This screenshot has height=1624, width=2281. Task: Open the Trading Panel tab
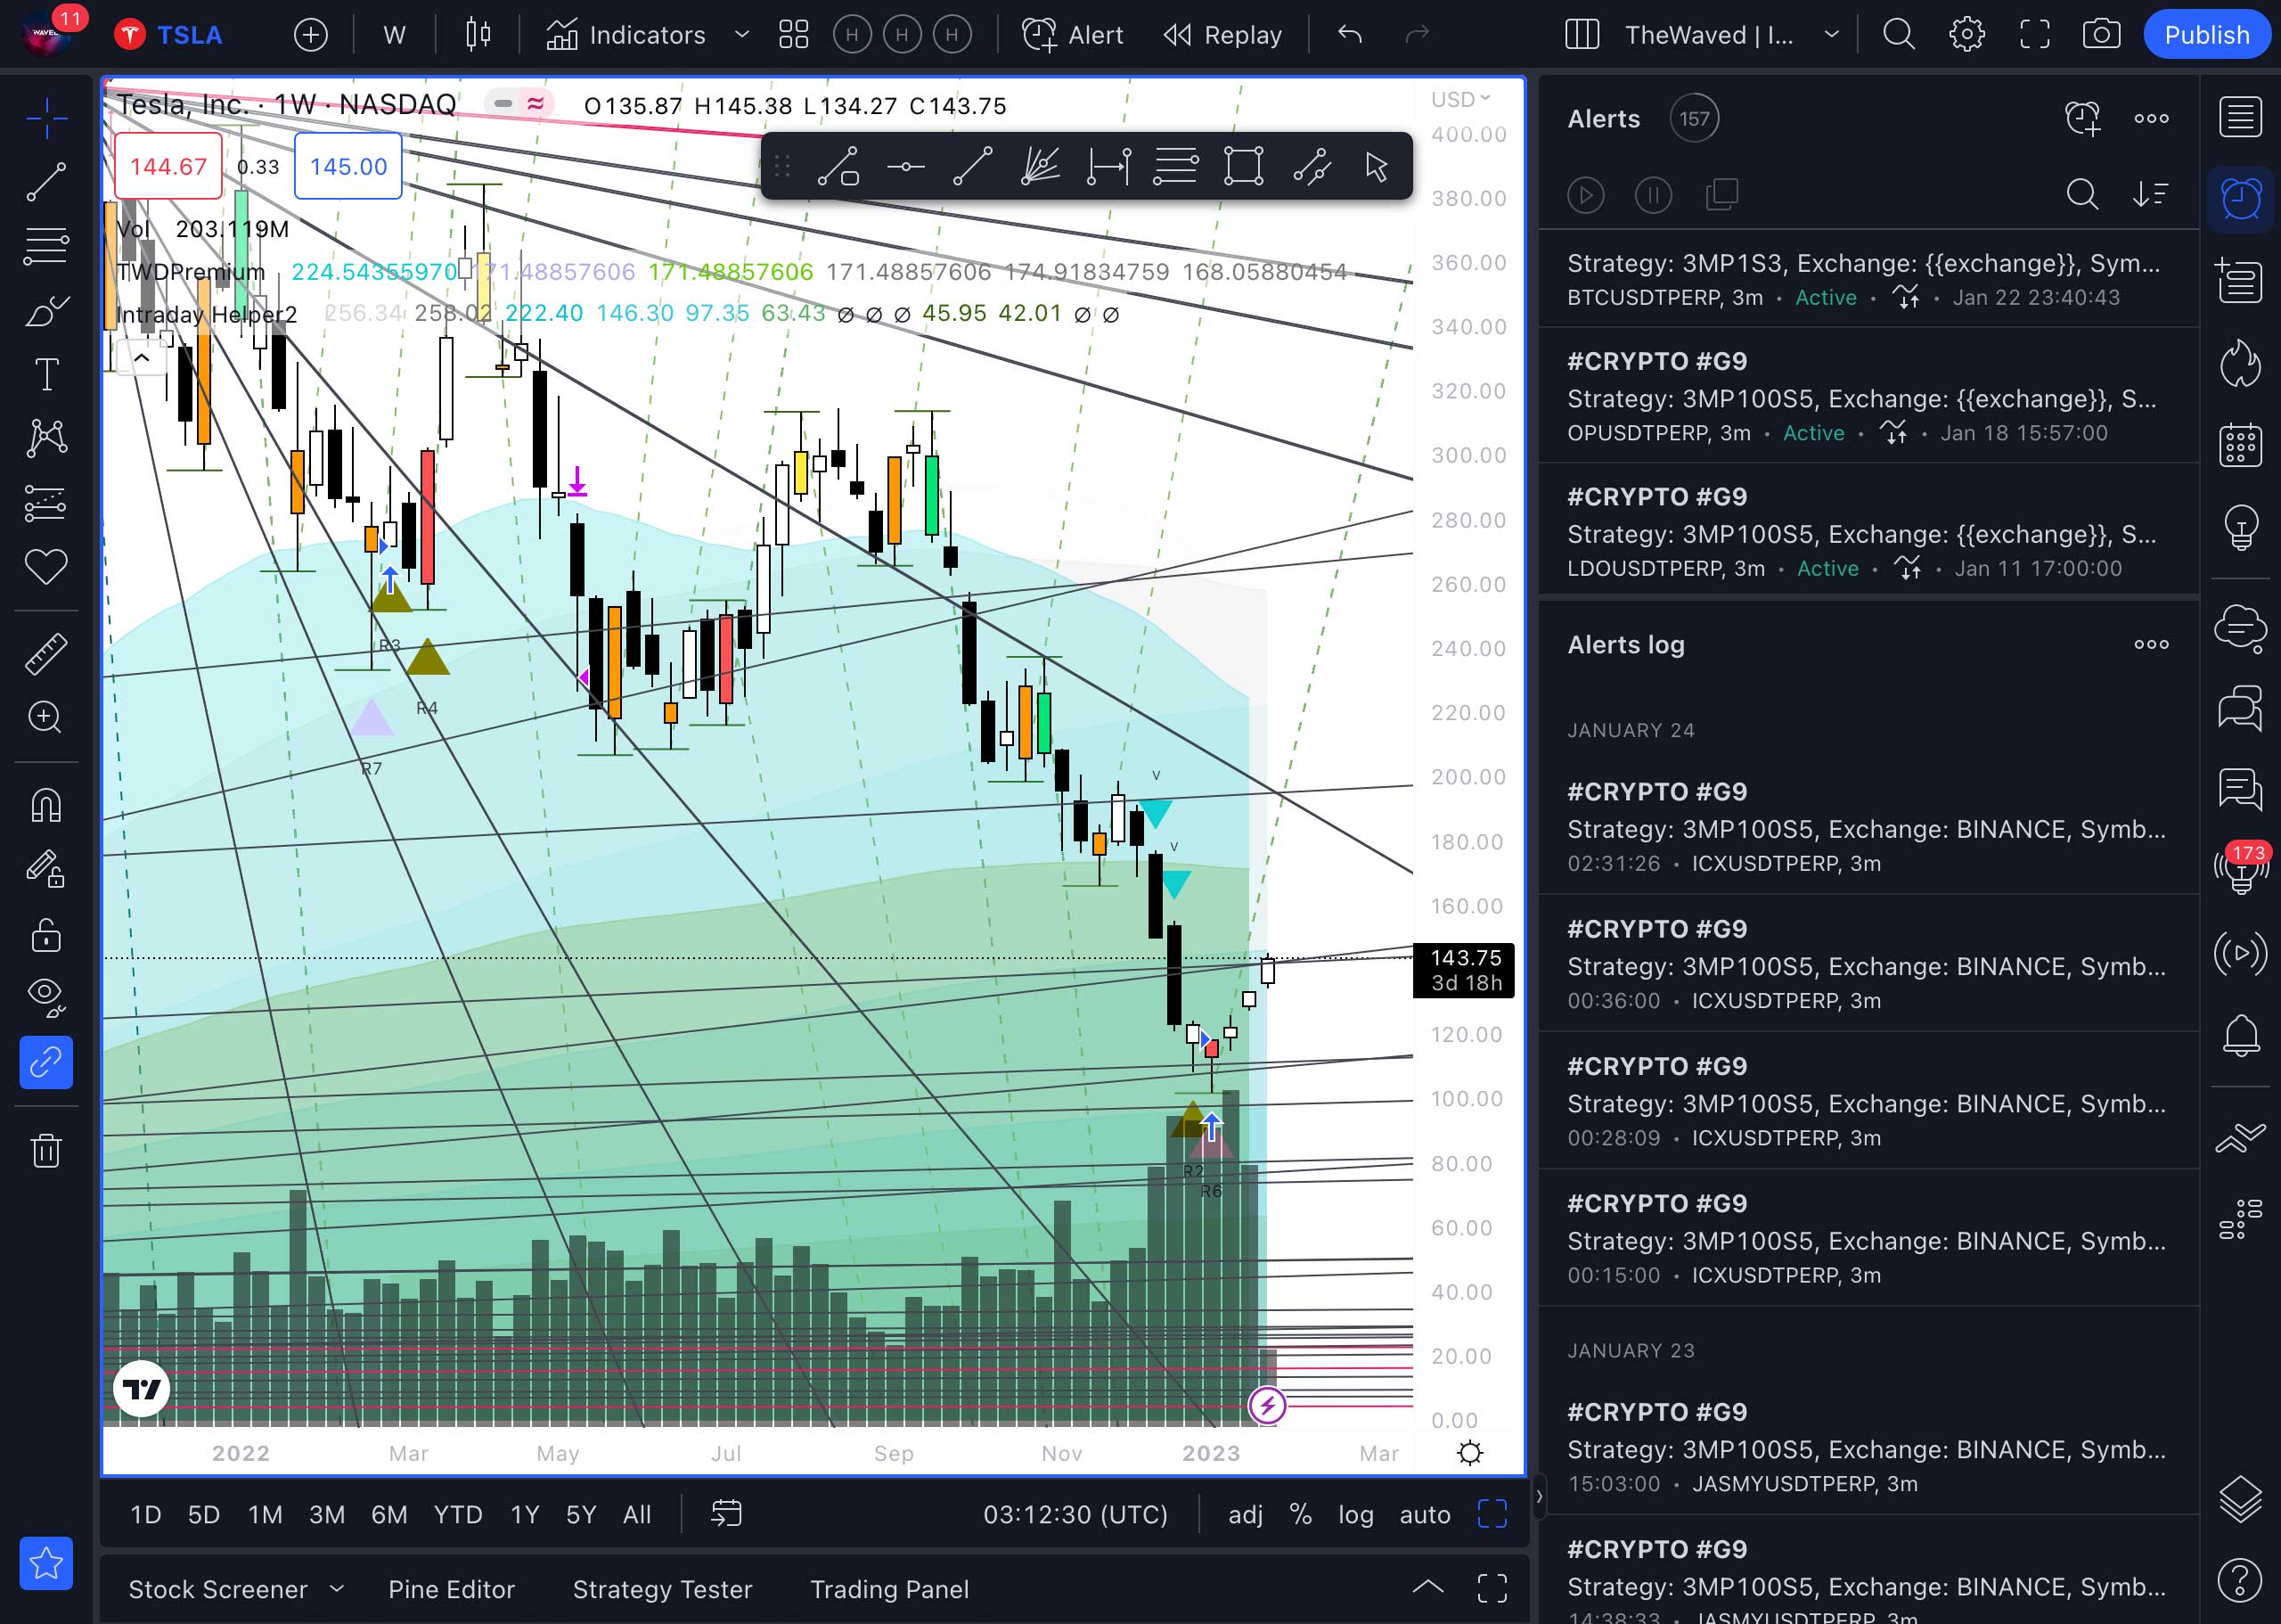pos(889,1589)
